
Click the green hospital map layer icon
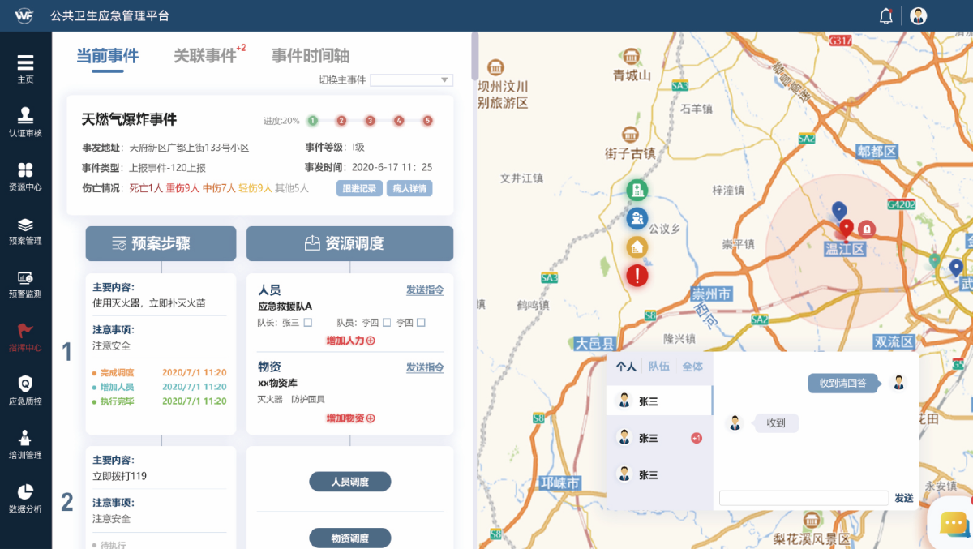pyautogui.click(x=637, y=191)
